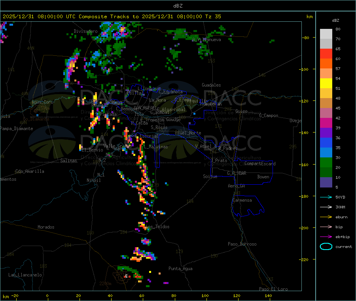
Task: Click the Composite Tracks timestamp header
Action: tap(112, 17)
